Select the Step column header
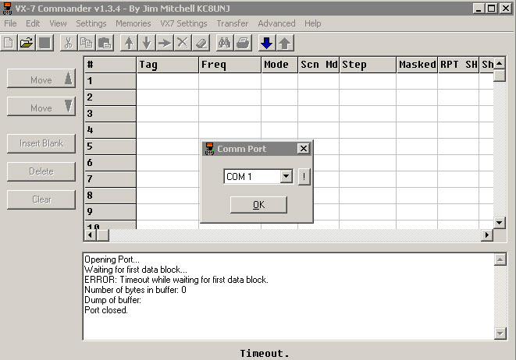This screenshot has width=516, height=360. click(x=368, y=65)
